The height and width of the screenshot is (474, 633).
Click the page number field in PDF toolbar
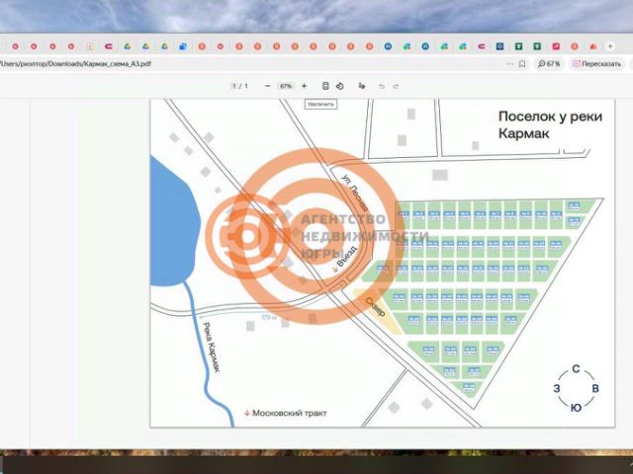234,86
